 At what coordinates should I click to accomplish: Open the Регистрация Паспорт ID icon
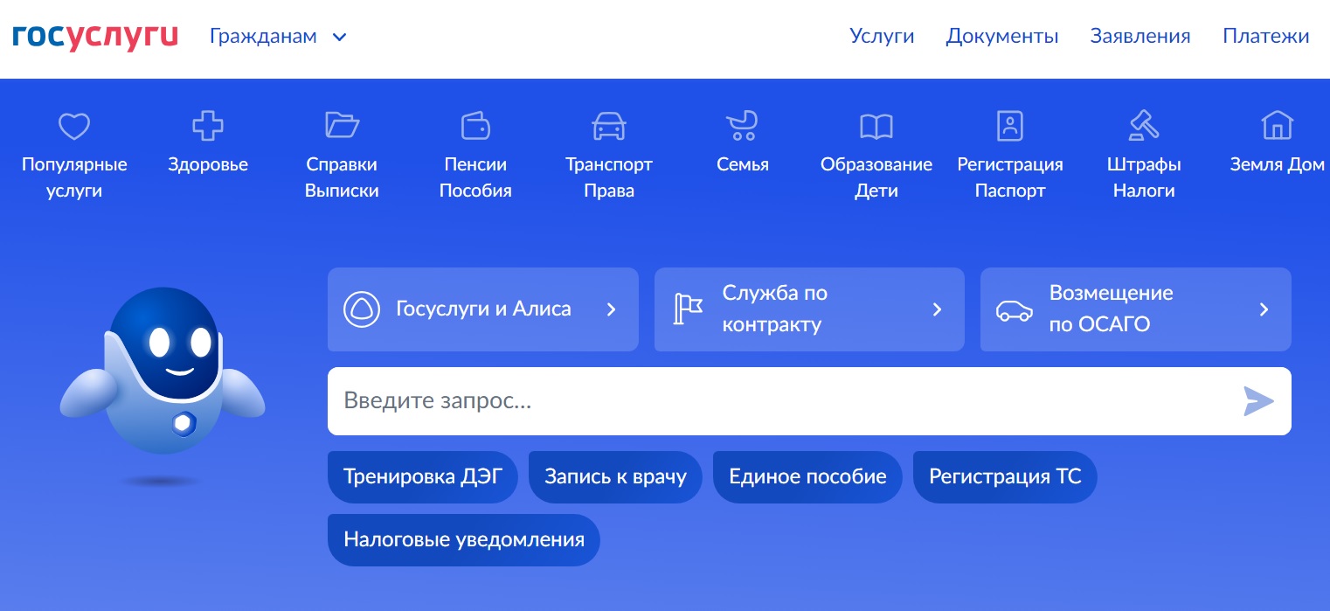1010,127
